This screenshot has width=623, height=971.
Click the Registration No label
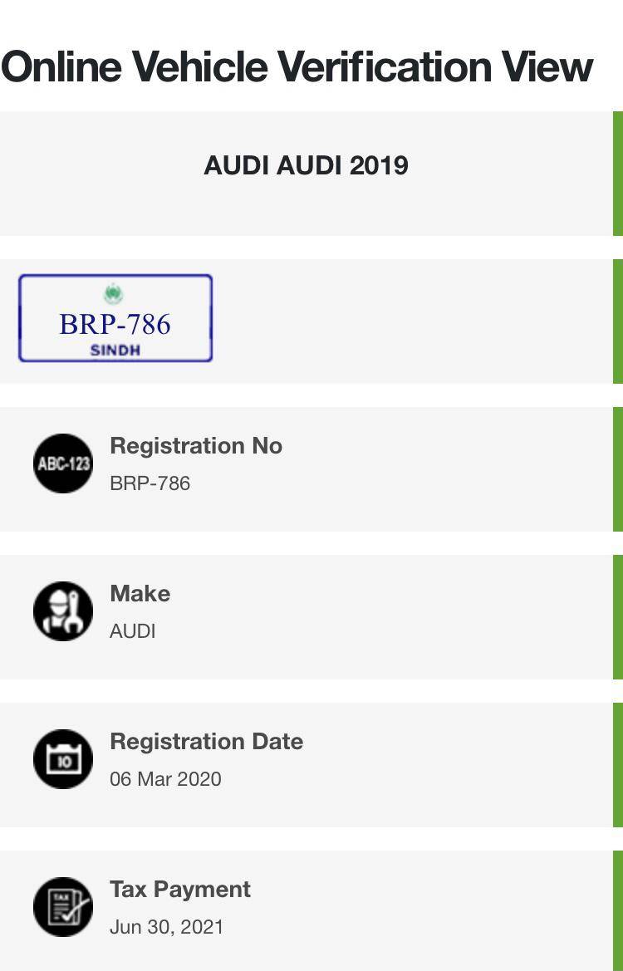(x=196, y=446)
